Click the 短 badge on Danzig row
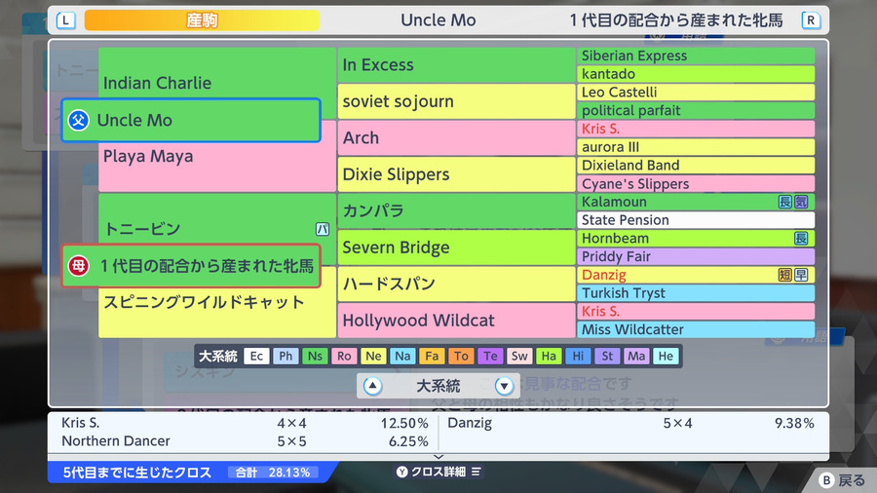 (x=785, y=275)
